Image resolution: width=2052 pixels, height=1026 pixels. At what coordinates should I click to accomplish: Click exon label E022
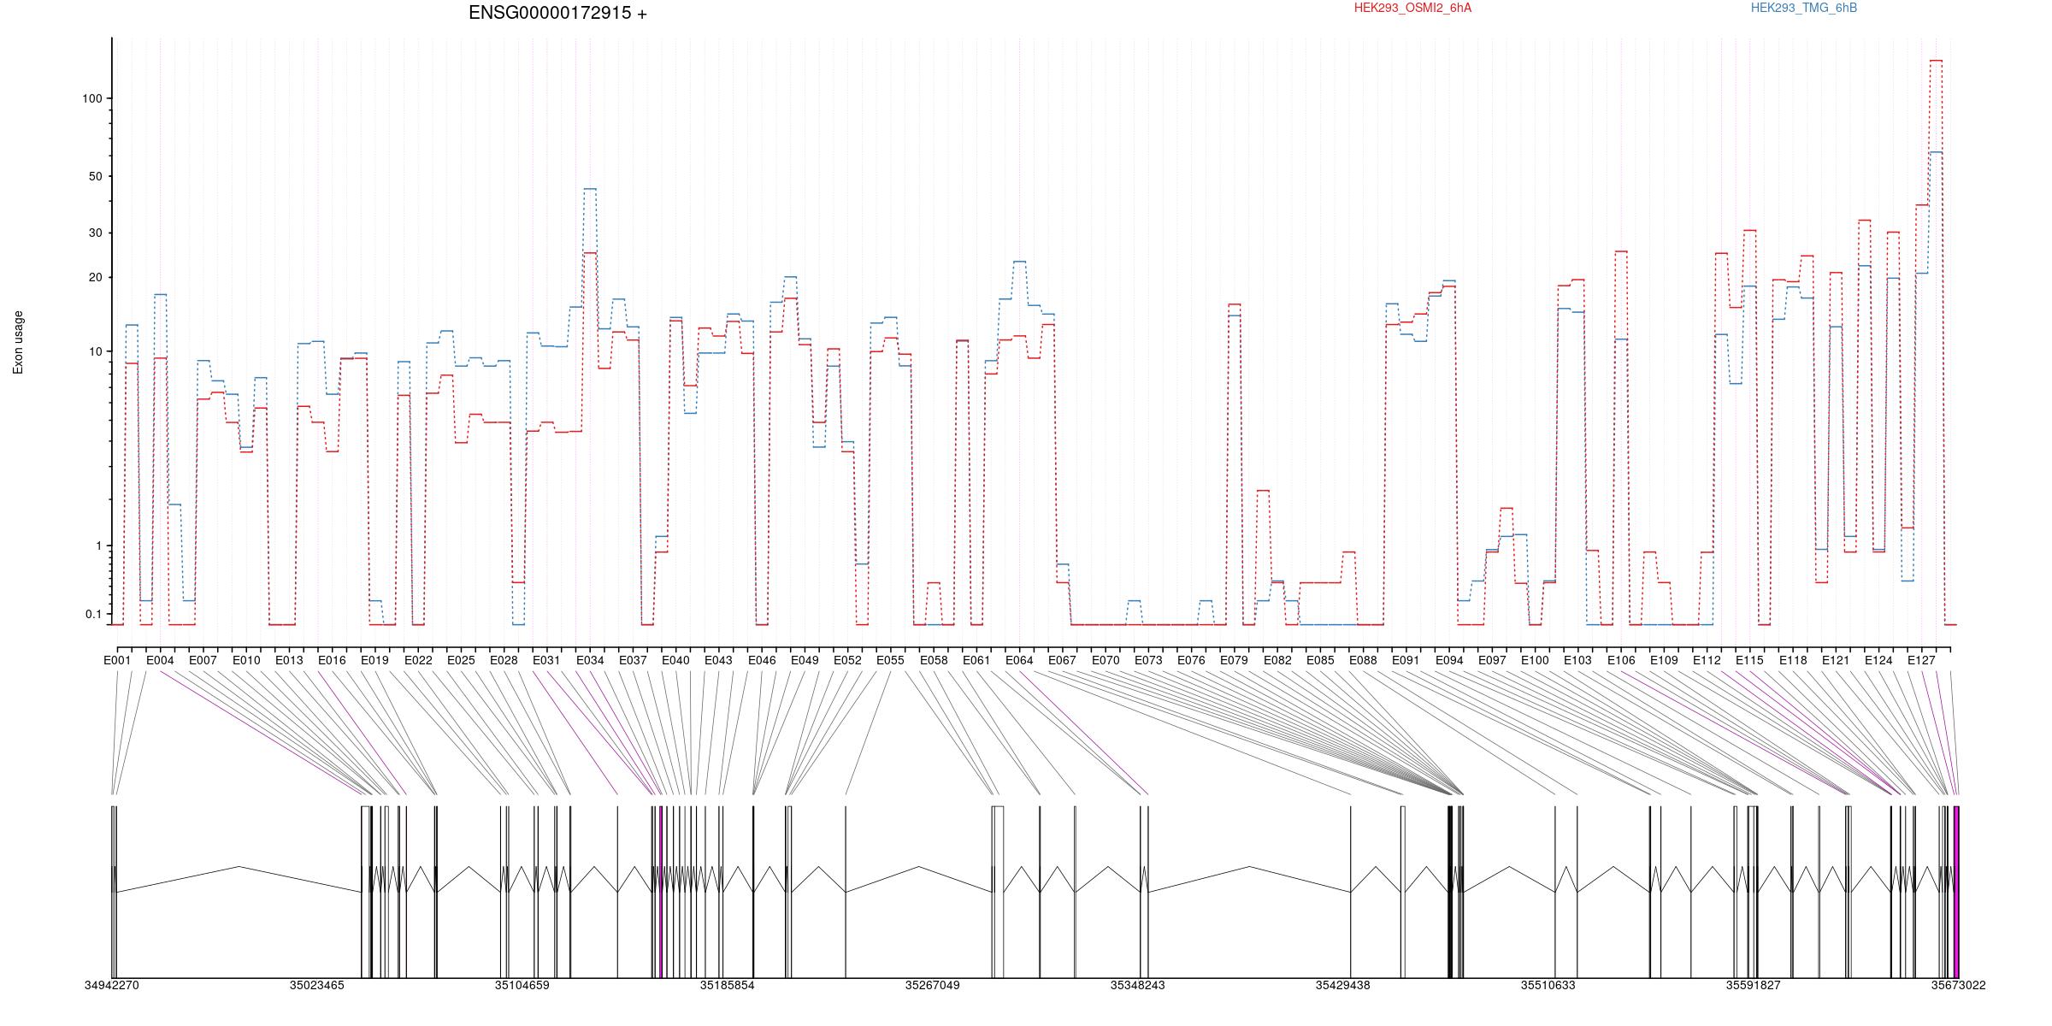(418, 660)
